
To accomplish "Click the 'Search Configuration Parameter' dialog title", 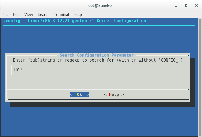I will coord(97,55).
